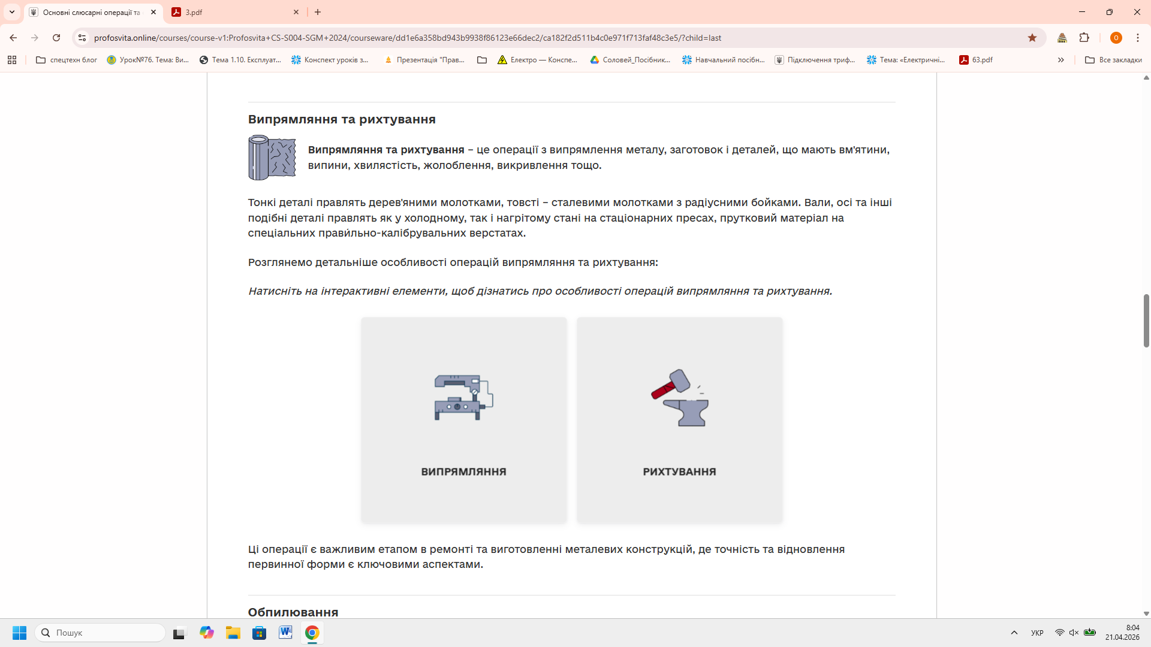This screenshot has height=647, width=1151.
Task: Open Microsoft Store from the taskbar
Action: 259,633
